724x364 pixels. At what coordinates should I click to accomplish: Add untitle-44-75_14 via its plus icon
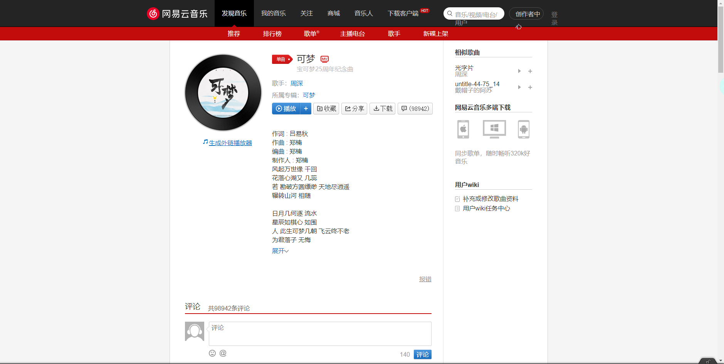point(530,87)
